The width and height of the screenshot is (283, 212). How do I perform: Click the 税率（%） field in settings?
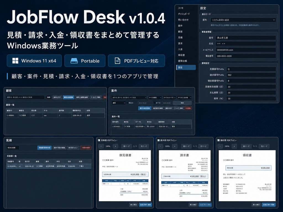coord(251,99)
